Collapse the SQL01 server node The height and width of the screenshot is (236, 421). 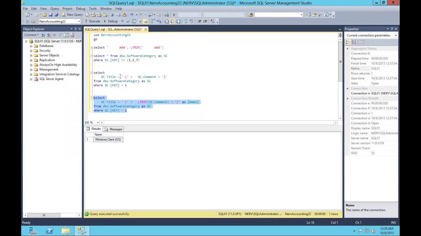(26, 41)
